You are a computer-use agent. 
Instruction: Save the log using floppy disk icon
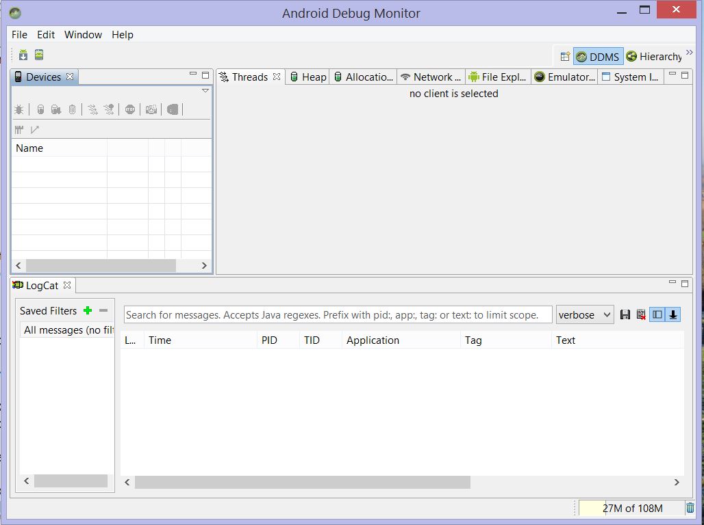625,314
